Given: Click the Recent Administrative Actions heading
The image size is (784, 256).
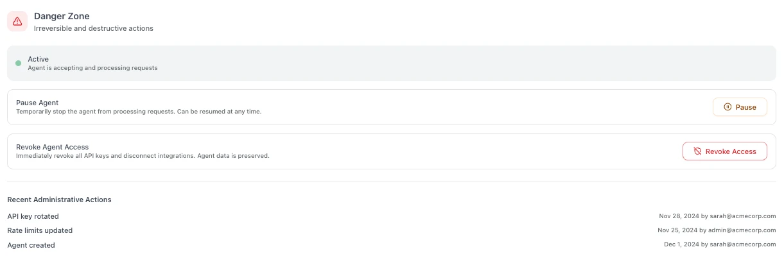Looking at the screenshot, I should [59, 200].
